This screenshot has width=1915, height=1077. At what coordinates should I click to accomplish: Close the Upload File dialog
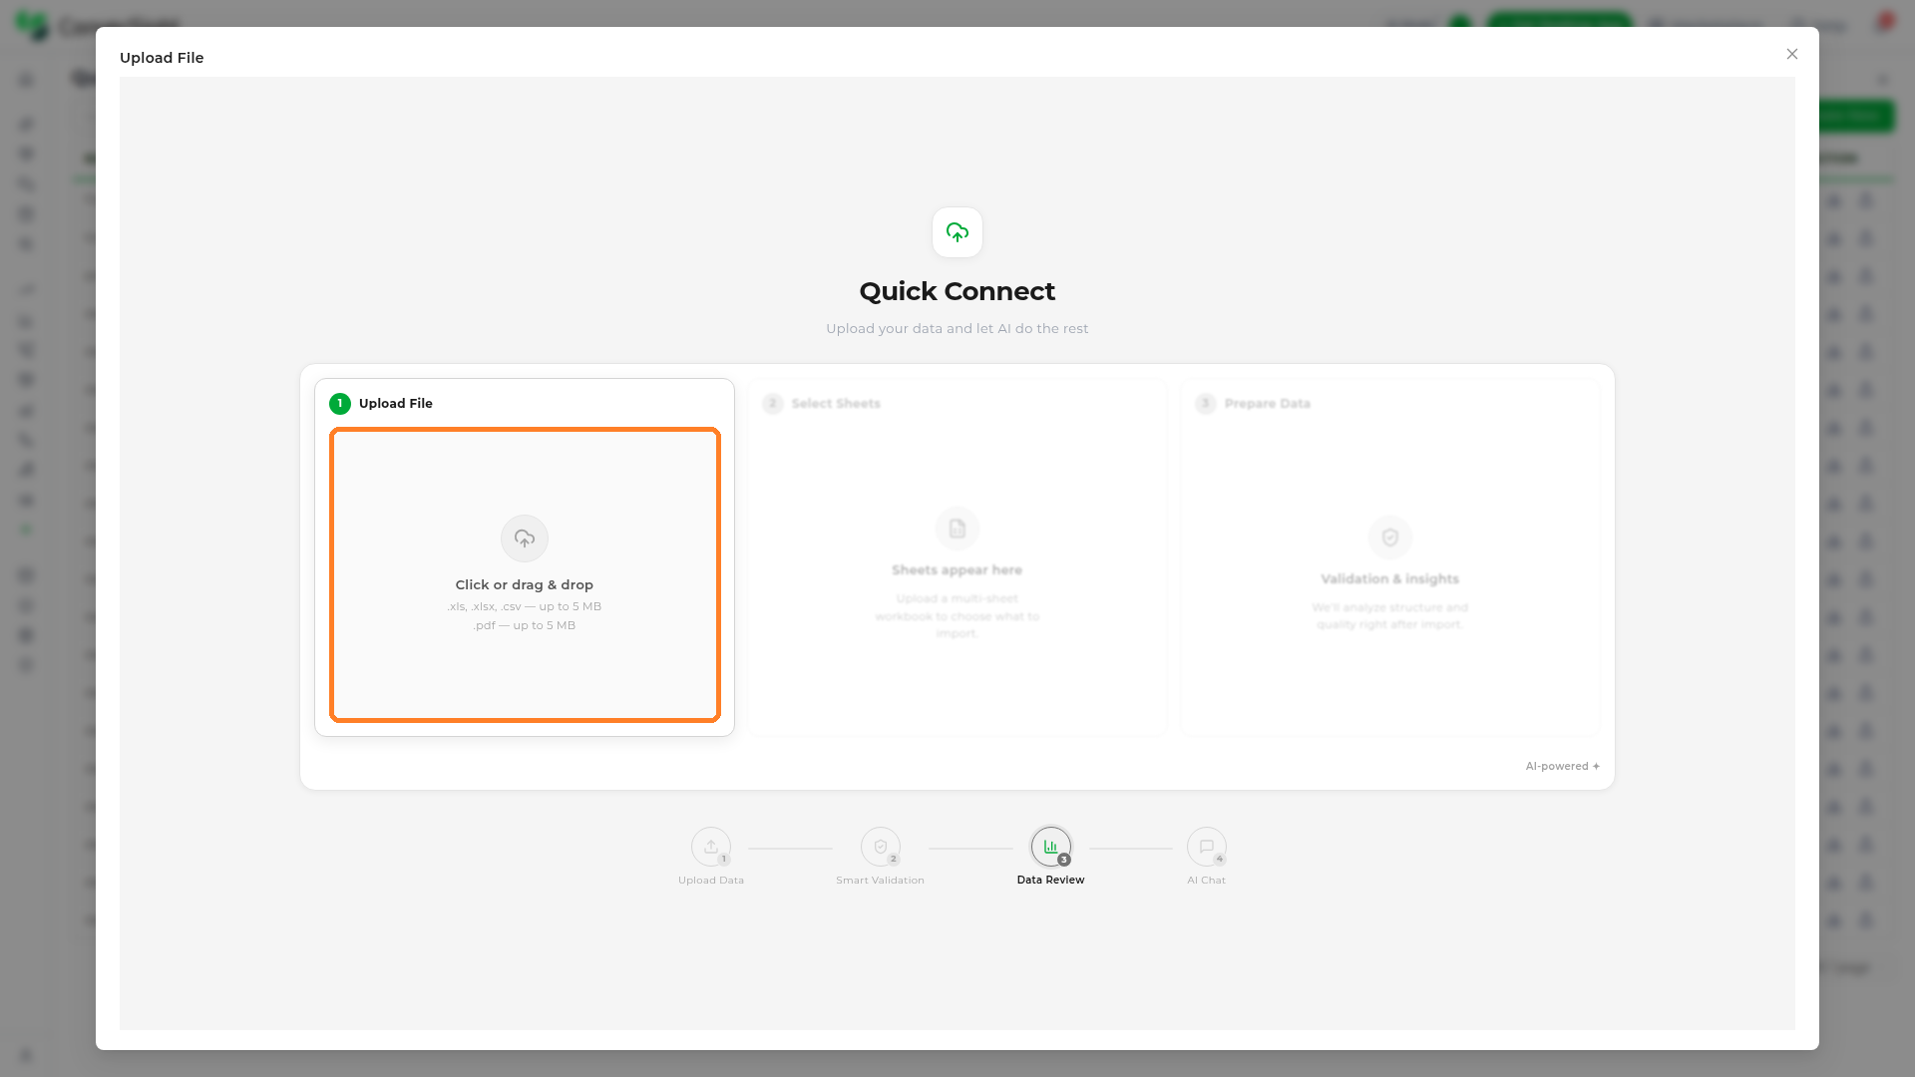click(1792, 54)
